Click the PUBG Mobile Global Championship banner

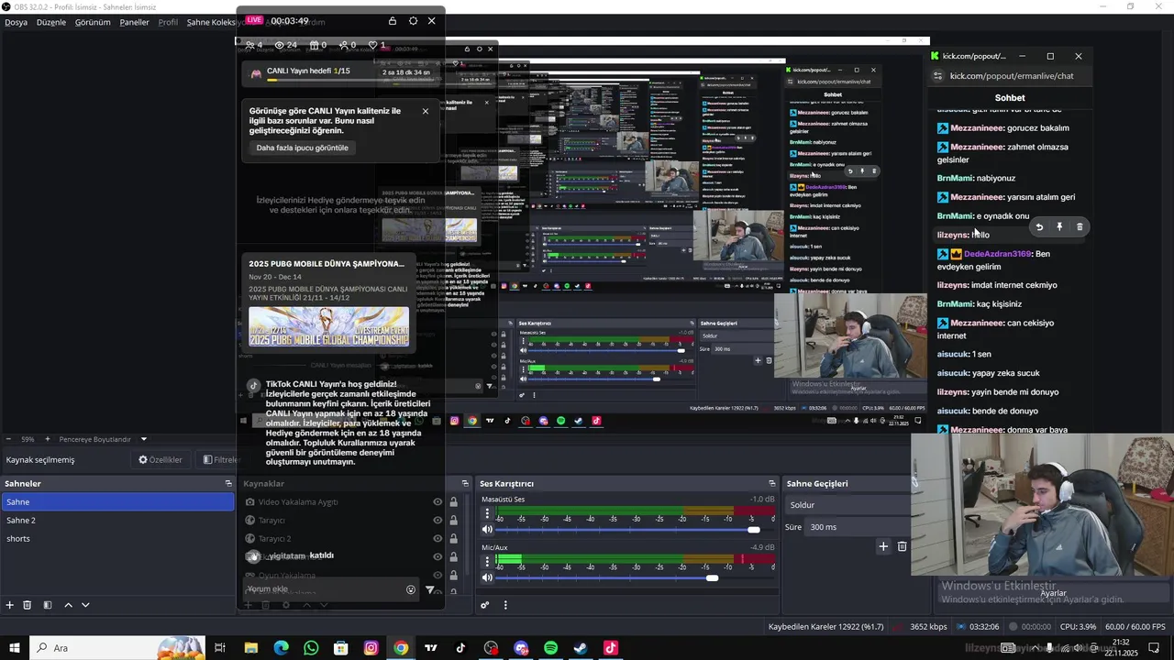pos(328,327)
